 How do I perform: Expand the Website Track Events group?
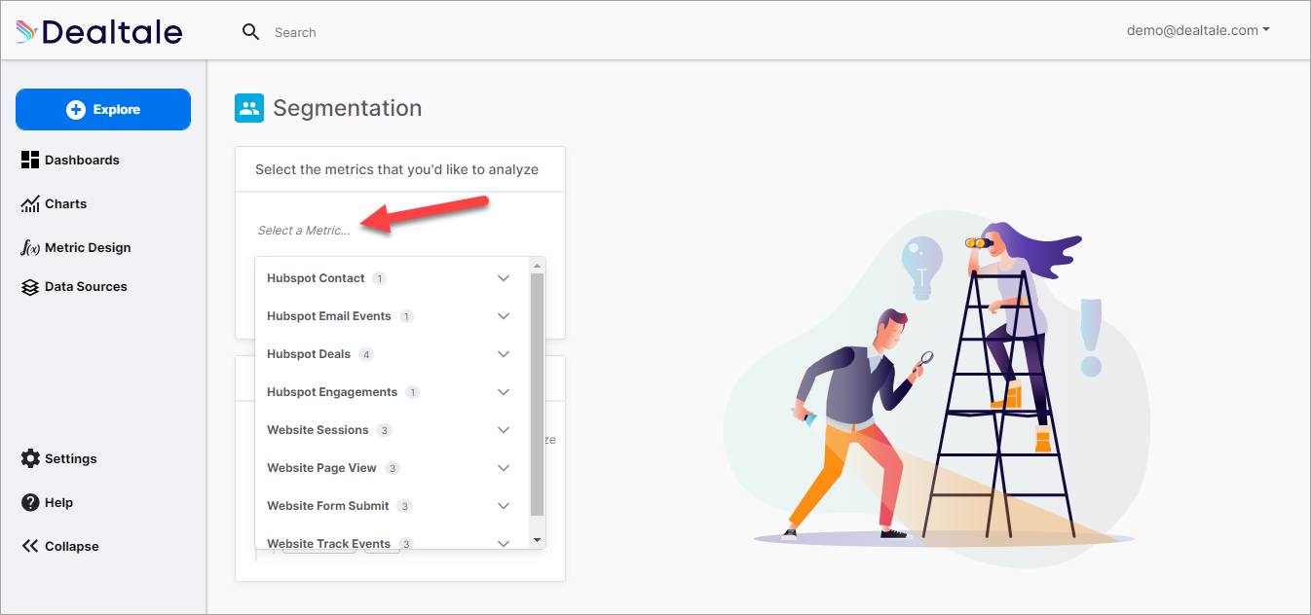click(504, 543)
